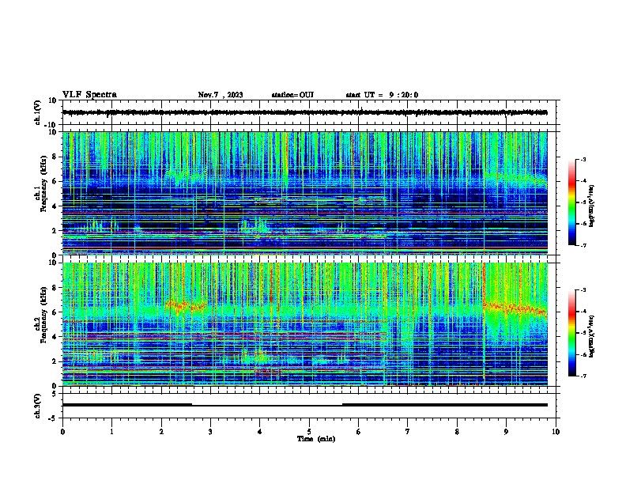Screen dimensions: 626x484
Task: Click red 6 kHz emission near minute 9 in ch.2
Action: 515,308
